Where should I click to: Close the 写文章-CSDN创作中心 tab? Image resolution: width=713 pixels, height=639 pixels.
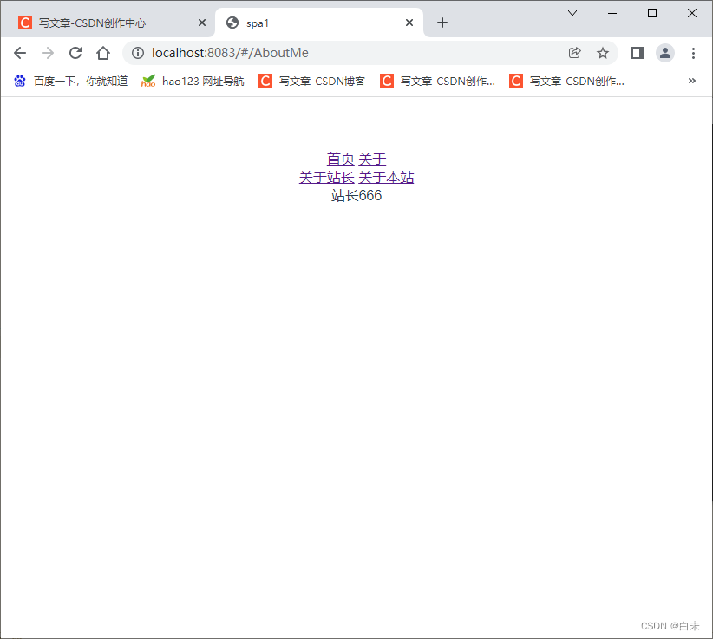202,23
